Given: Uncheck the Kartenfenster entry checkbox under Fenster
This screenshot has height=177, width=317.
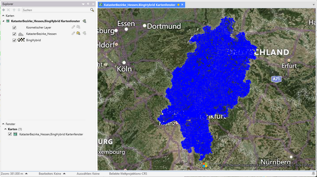Looking at the screenshot, I should coord(10,134).
